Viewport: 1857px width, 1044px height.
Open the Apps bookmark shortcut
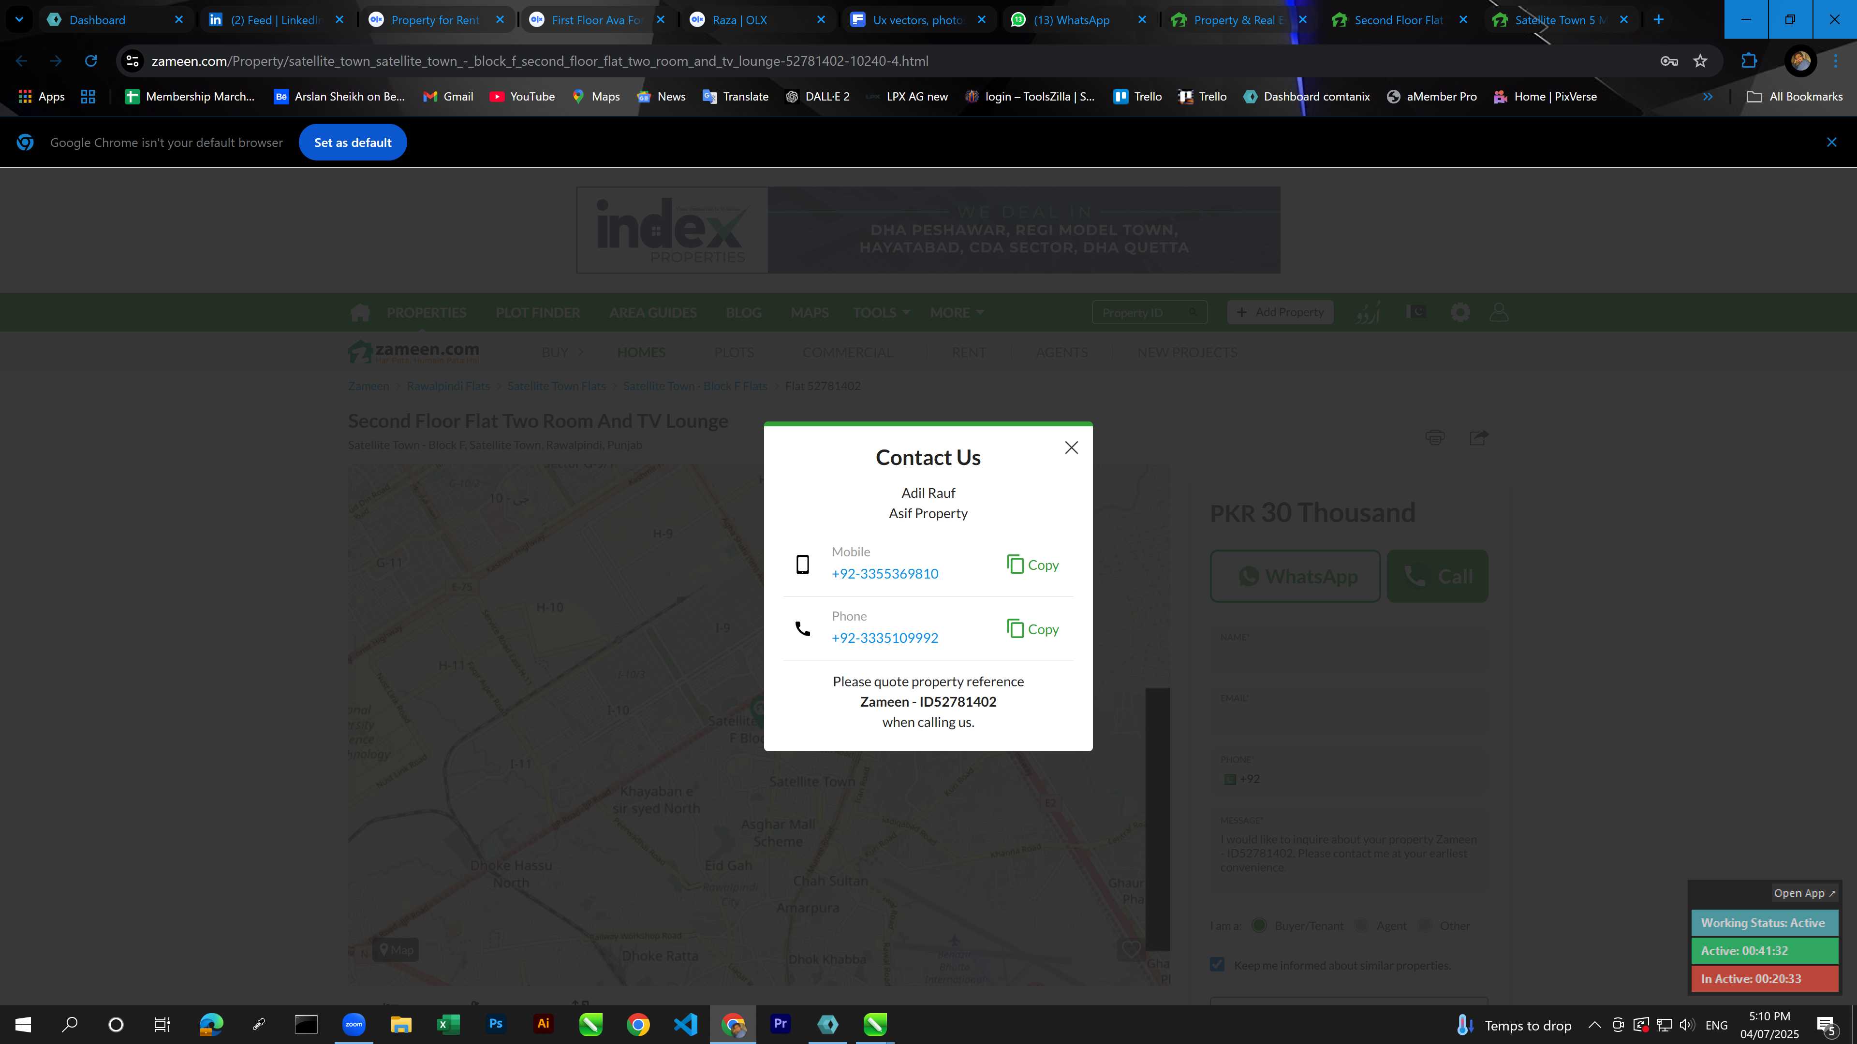pos(41,97)
